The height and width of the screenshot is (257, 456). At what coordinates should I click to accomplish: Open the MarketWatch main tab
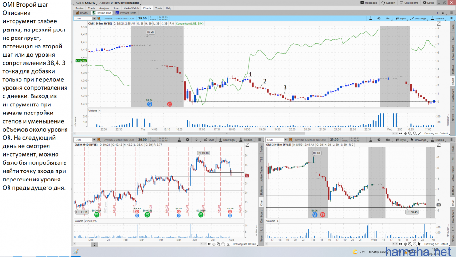(x=131, y=8)
